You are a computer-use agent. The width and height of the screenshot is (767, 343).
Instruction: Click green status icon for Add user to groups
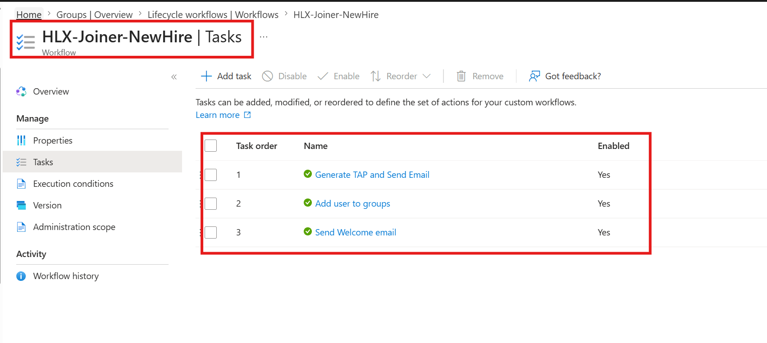tap(308, 203)
